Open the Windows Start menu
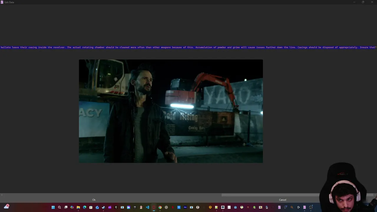 [53, 207]
